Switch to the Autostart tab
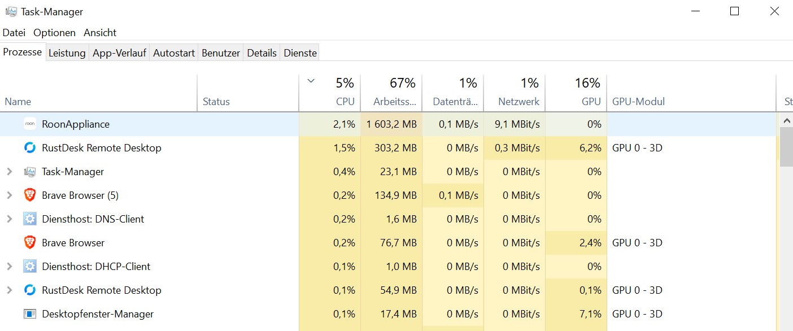The width and height of the screenshot is (793, 331). point(174,53)
